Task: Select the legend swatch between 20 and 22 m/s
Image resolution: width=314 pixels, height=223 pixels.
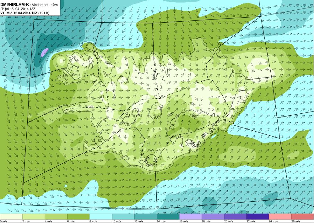Action: (235, 217)
